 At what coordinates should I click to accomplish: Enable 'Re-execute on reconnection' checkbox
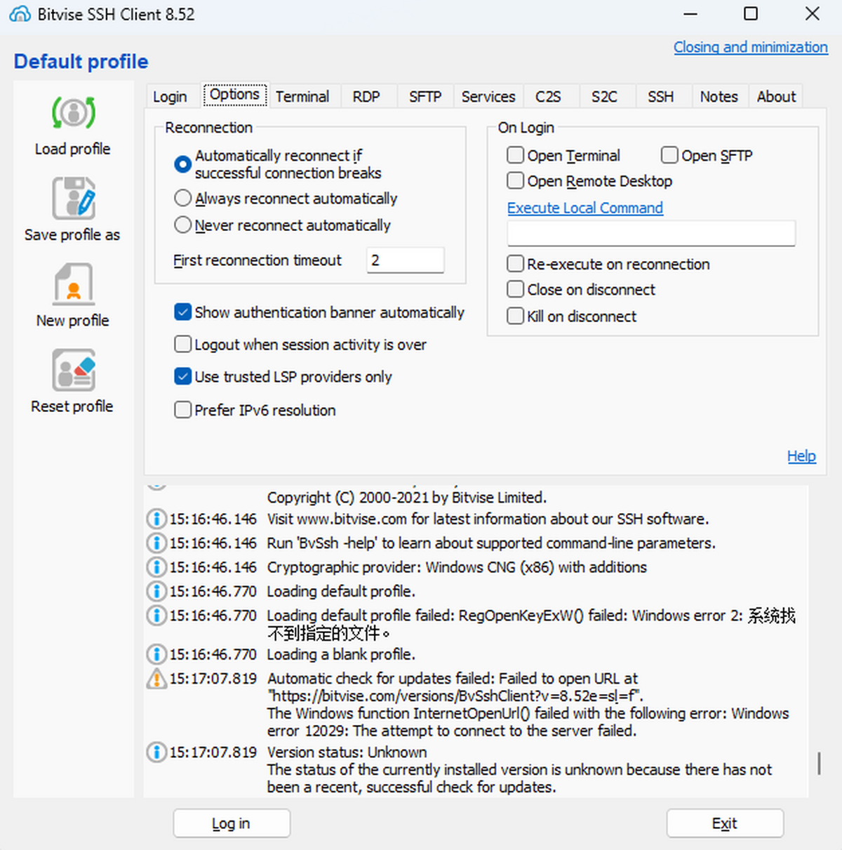515,264
